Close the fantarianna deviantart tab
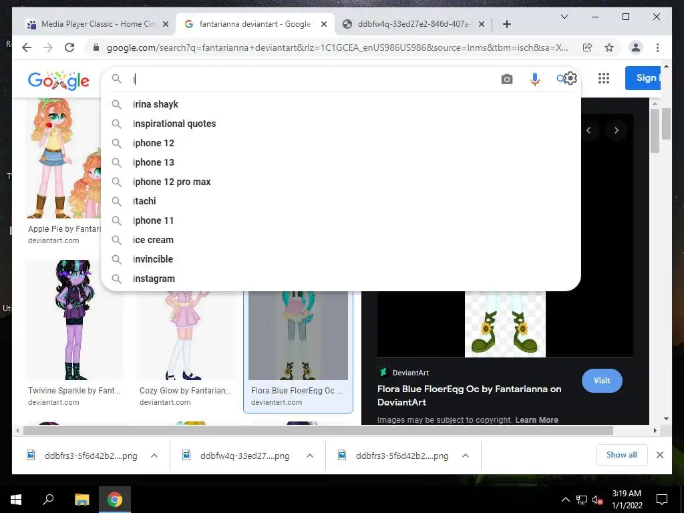 click(x=324, y=25)
